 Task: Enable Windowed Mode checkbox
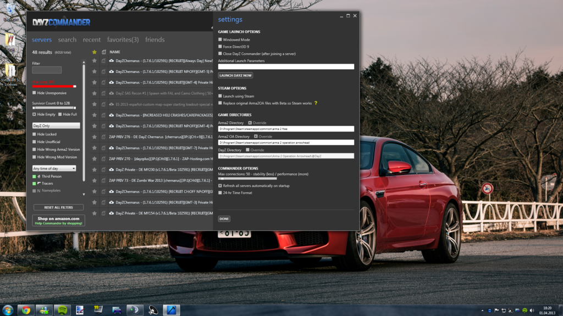click(220, 39)
